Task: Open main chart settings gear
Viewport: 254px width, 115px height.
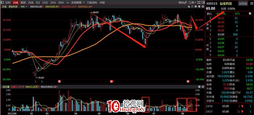Action: pyautogui.click(x=203, y=7)
